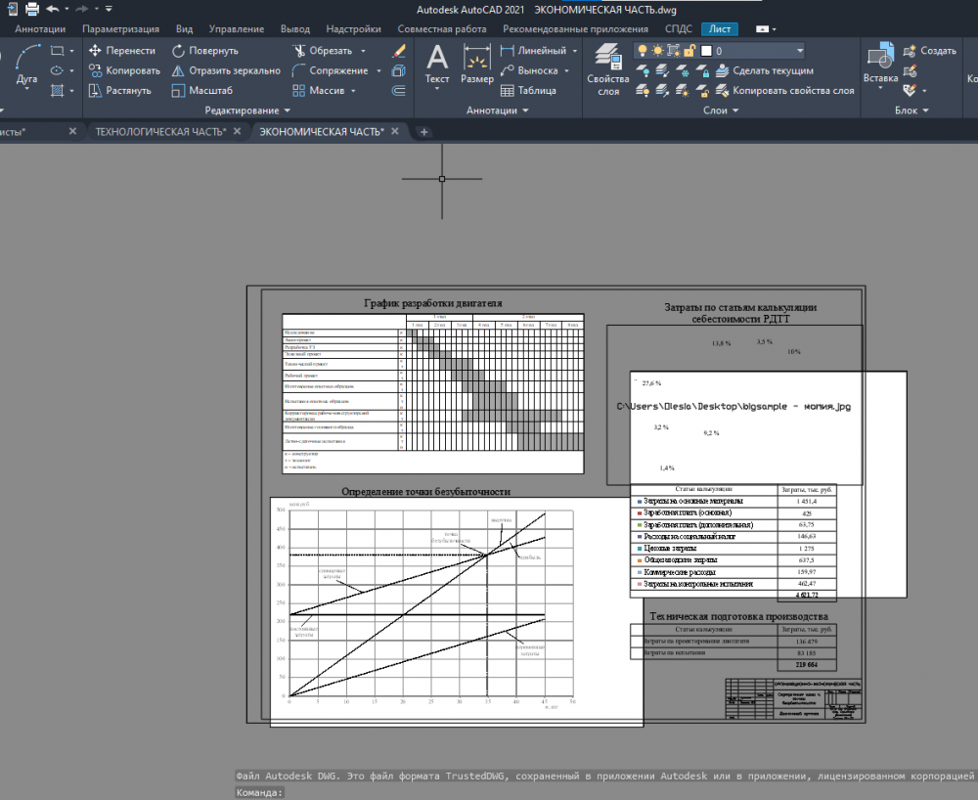
Task: Click the layer Off icon in Слои panel
Action: tap(643, 70)
